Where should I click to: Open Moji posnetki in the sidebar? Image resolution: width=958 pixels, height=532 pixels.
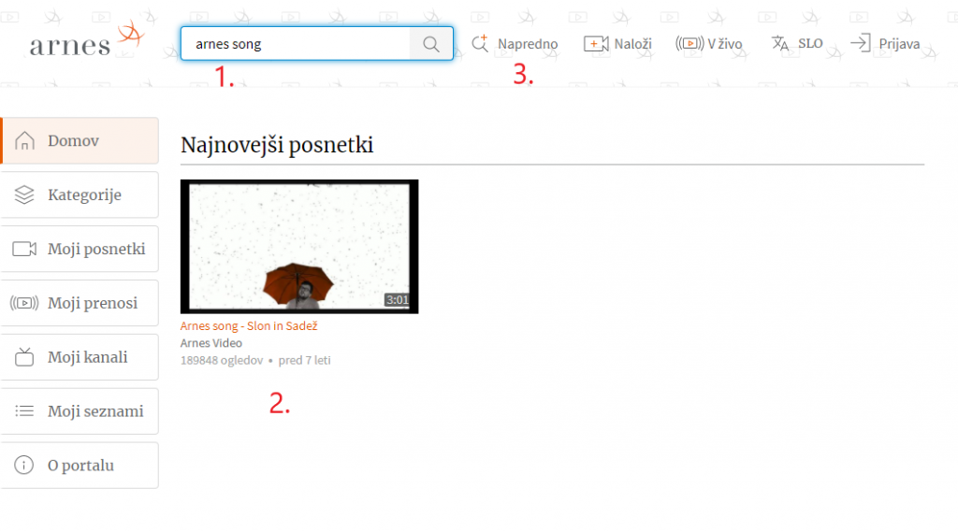pyautogui.click(x=80, y=249)
